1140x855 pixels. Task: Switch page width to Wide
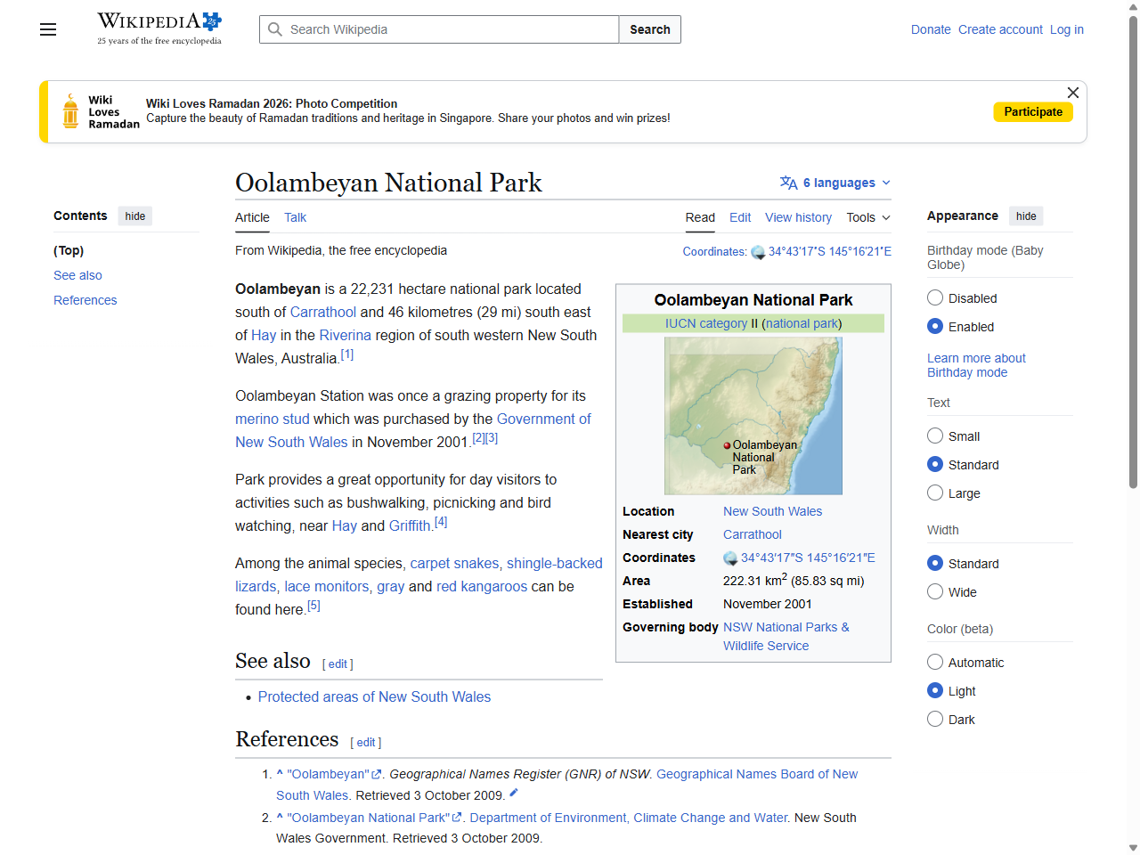pyautogui.click(x=935, y=591)
